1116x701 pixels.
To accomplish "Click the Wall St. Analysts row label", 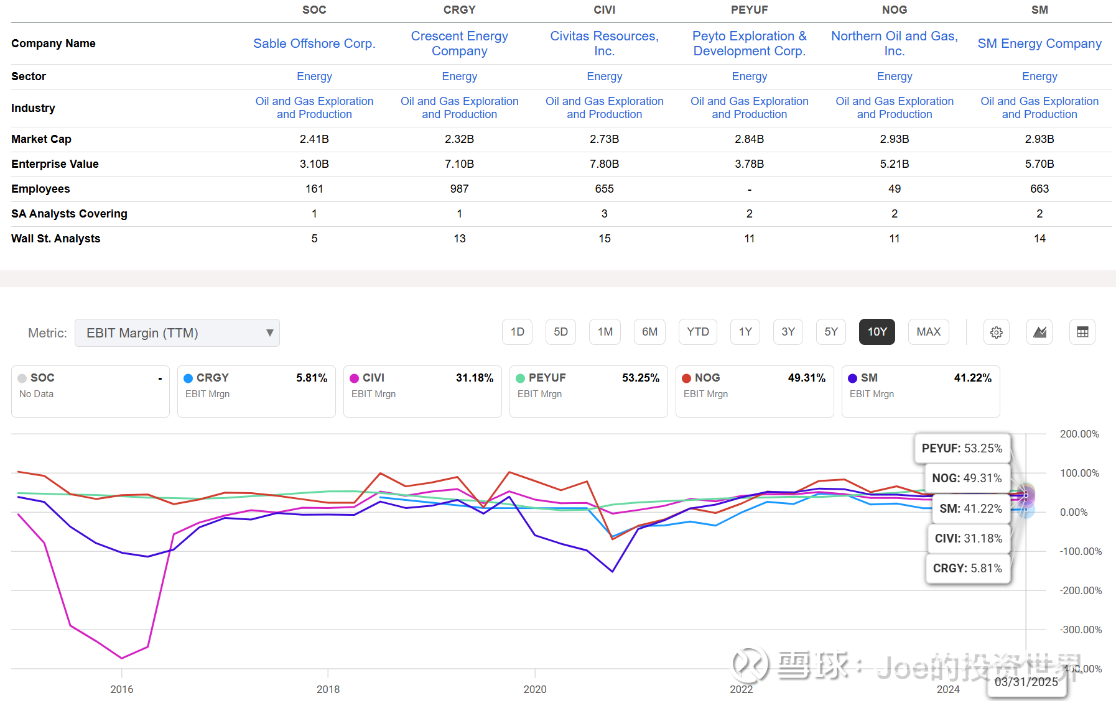I will (55, 239).
